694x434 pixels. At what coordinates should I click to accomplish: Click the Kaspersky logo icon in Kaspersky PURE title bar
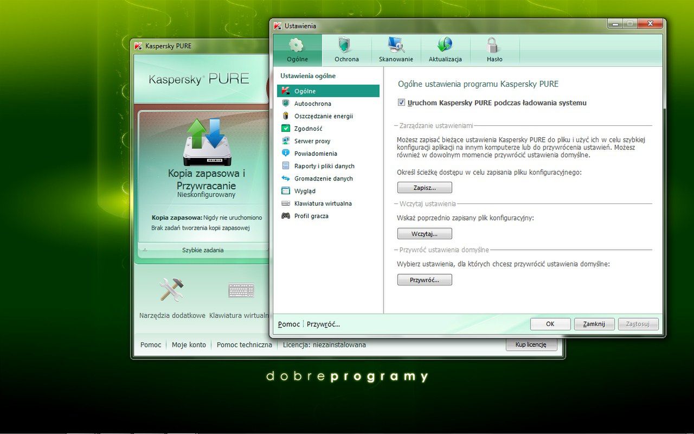pyautogui.click(x=138, y=46)
